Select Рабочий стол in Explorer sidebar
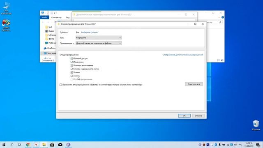Image resolution: width=263 pixels, height=148 pixels. pos(51,43)
